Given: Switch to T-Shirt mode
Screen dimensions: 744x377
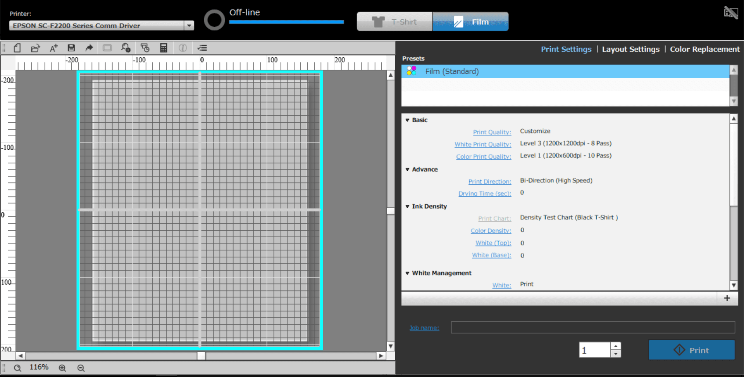Looking at the screenshot, I should (394, 22).
